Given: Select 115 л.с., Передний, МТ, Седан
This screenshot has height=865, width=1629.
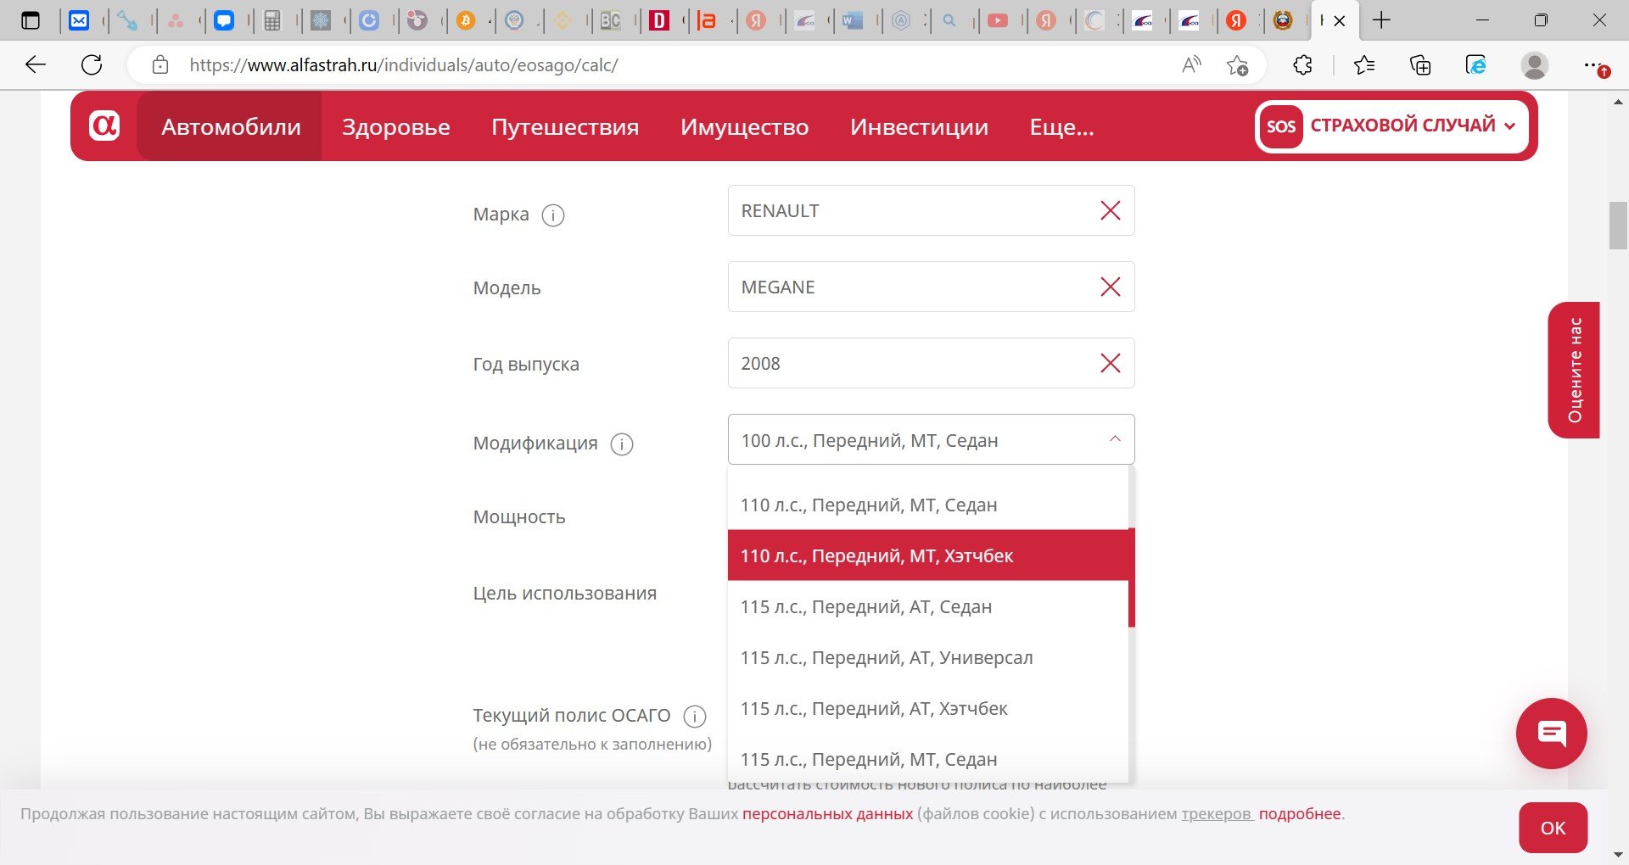Looking at the screenshot, I should [x=927, y=758].
